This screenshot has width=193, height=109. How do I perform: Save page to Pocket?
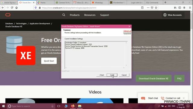[x=152, y=8]
